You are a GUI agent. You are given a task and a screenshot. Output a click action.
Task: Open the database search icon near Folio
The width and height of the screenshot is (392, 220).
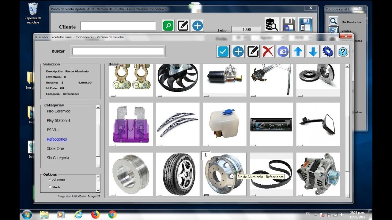click(272, 24)
